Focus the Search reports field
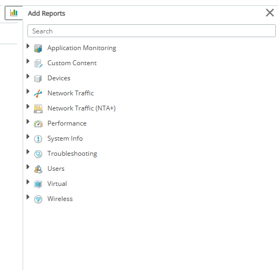This screenshot has height=270, width=278. click(151, 31)
